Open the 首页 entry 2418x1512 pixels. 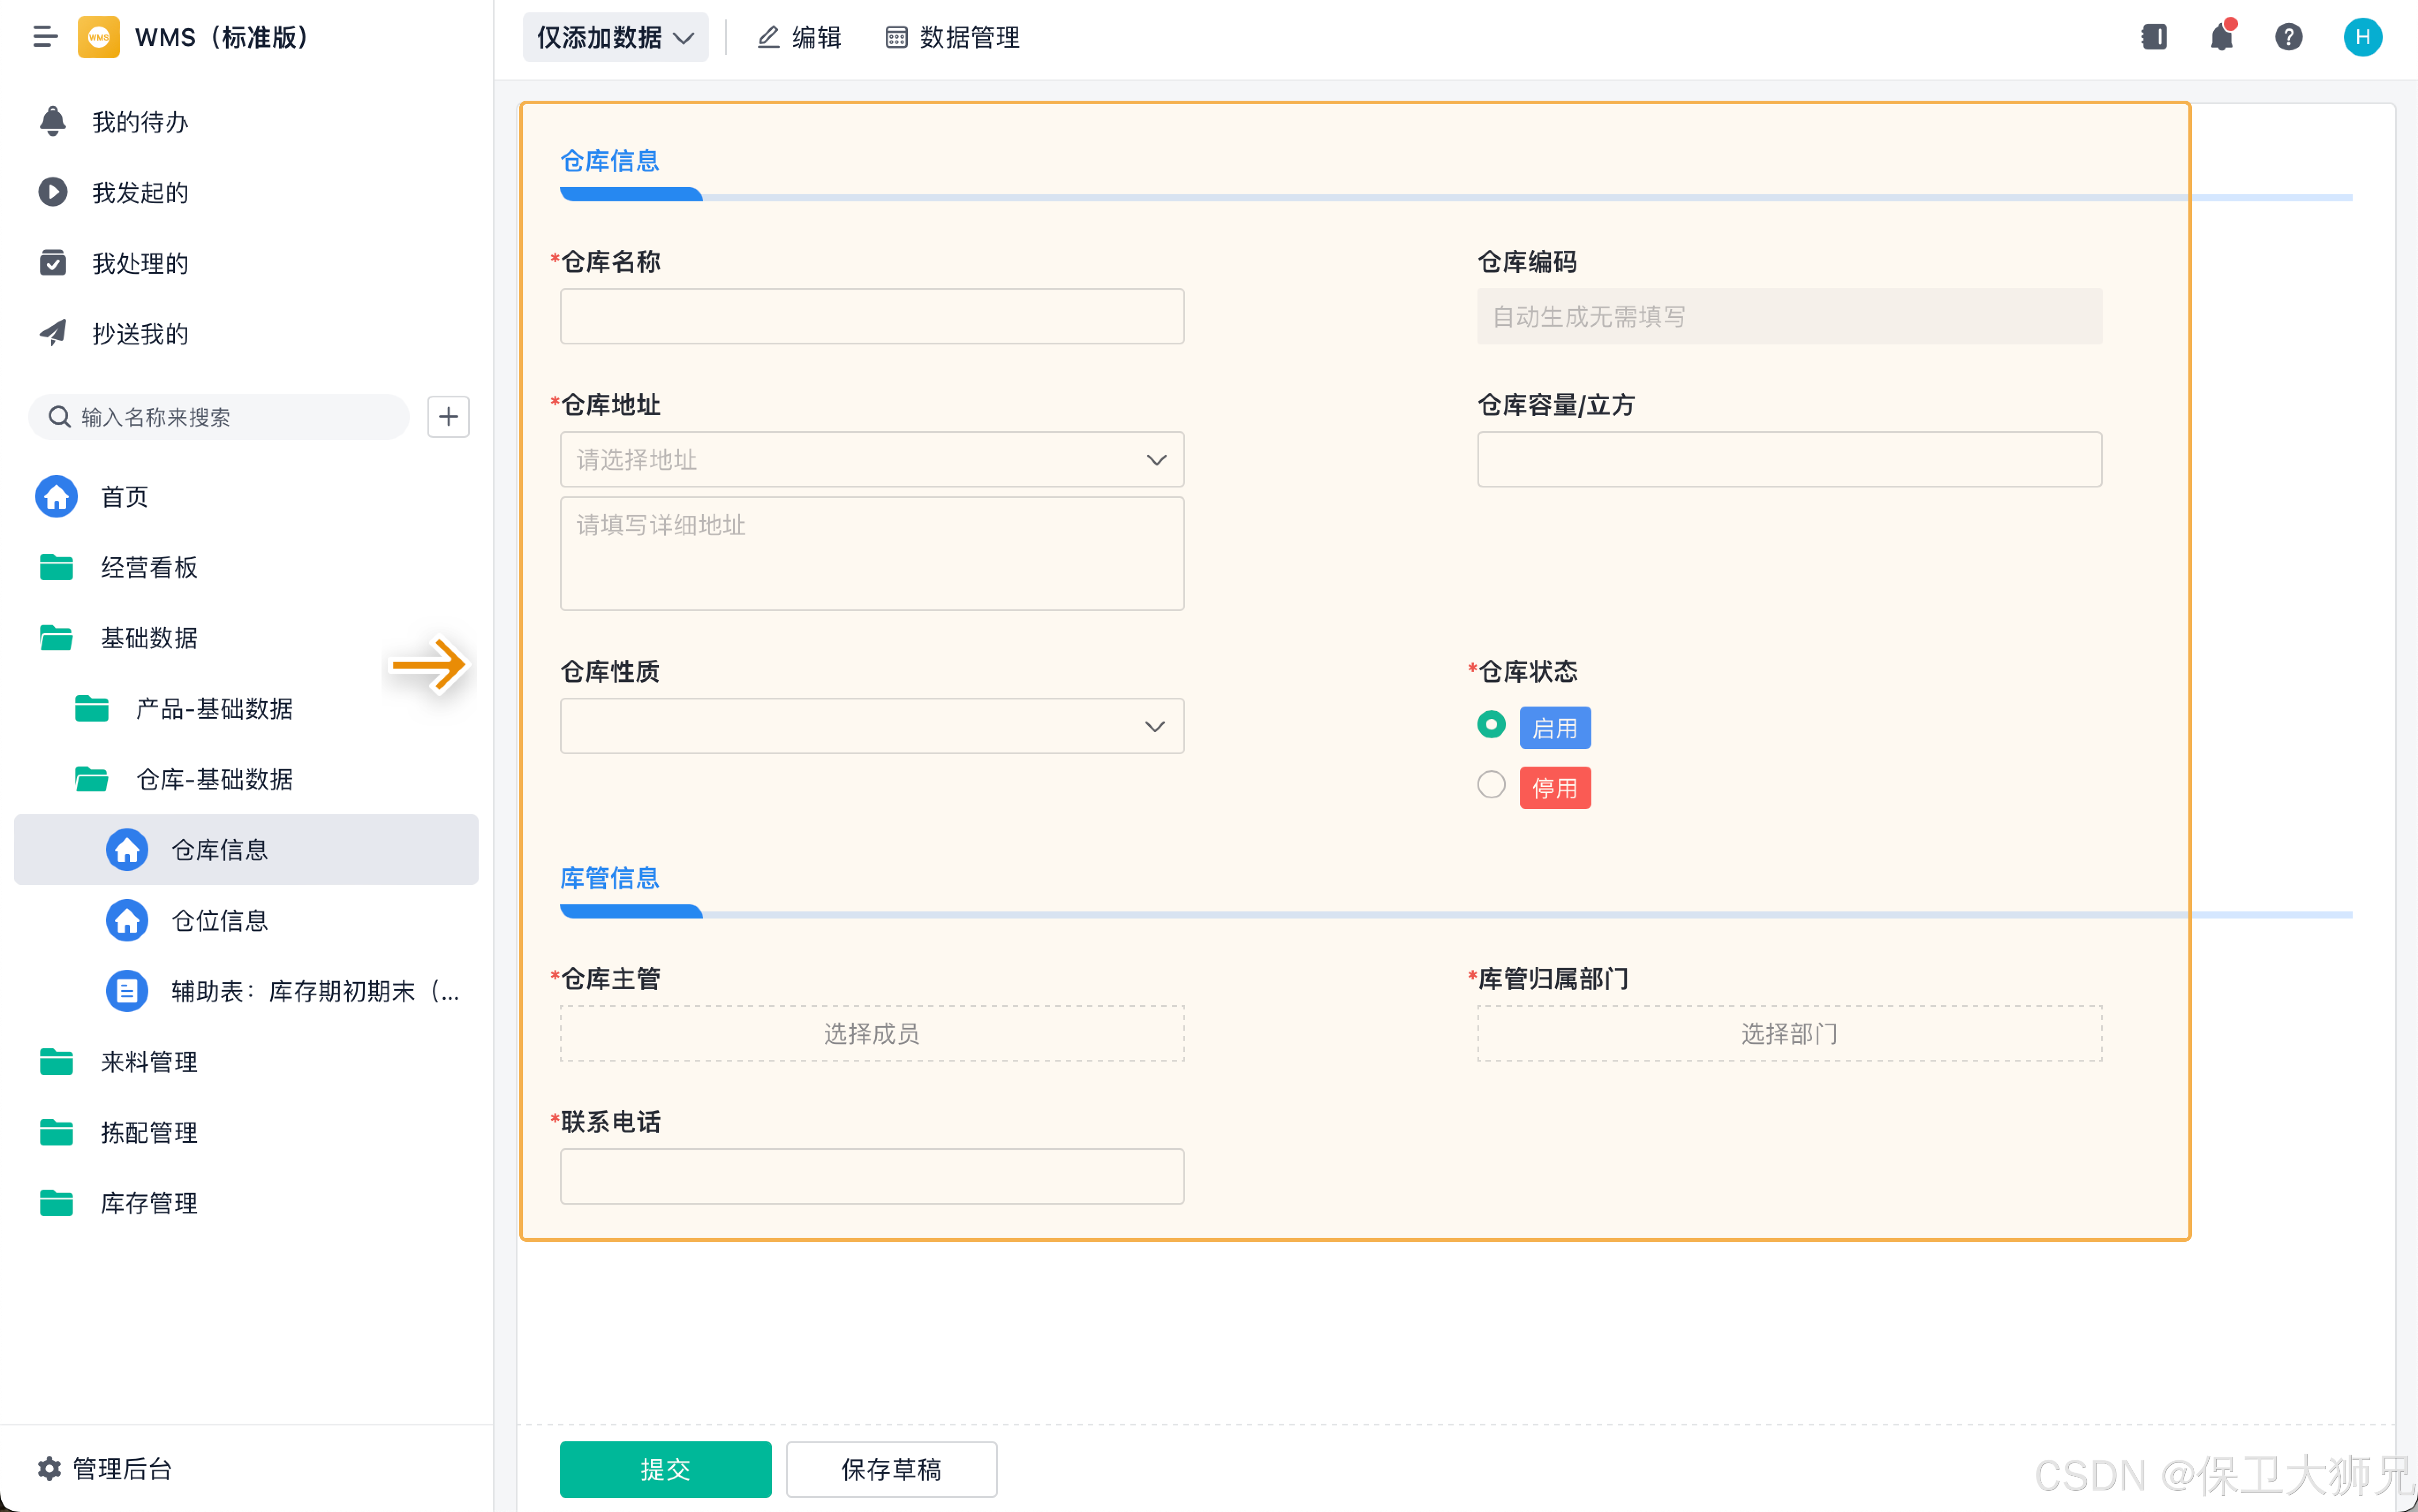pyautogui.click(x=246, y=497)
